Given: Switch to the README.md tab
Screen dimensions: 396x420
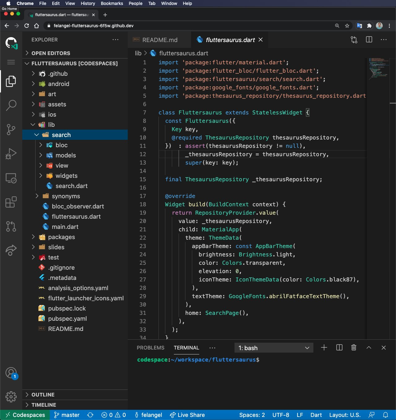Looking at the screenshot, I should (x=159, y=40).
